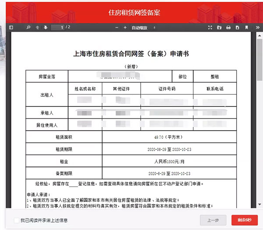The image size is (263, 230).
Task: Open the find-in-document search icon
Action: [28, 27]
